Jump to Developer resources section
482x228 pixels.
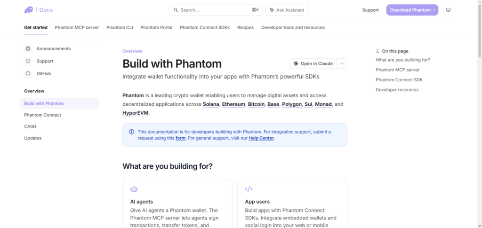coord(397,90)
